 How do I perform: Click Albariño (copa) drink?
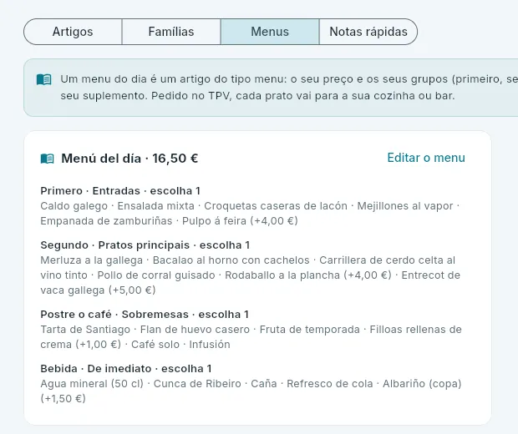[422, 384]
